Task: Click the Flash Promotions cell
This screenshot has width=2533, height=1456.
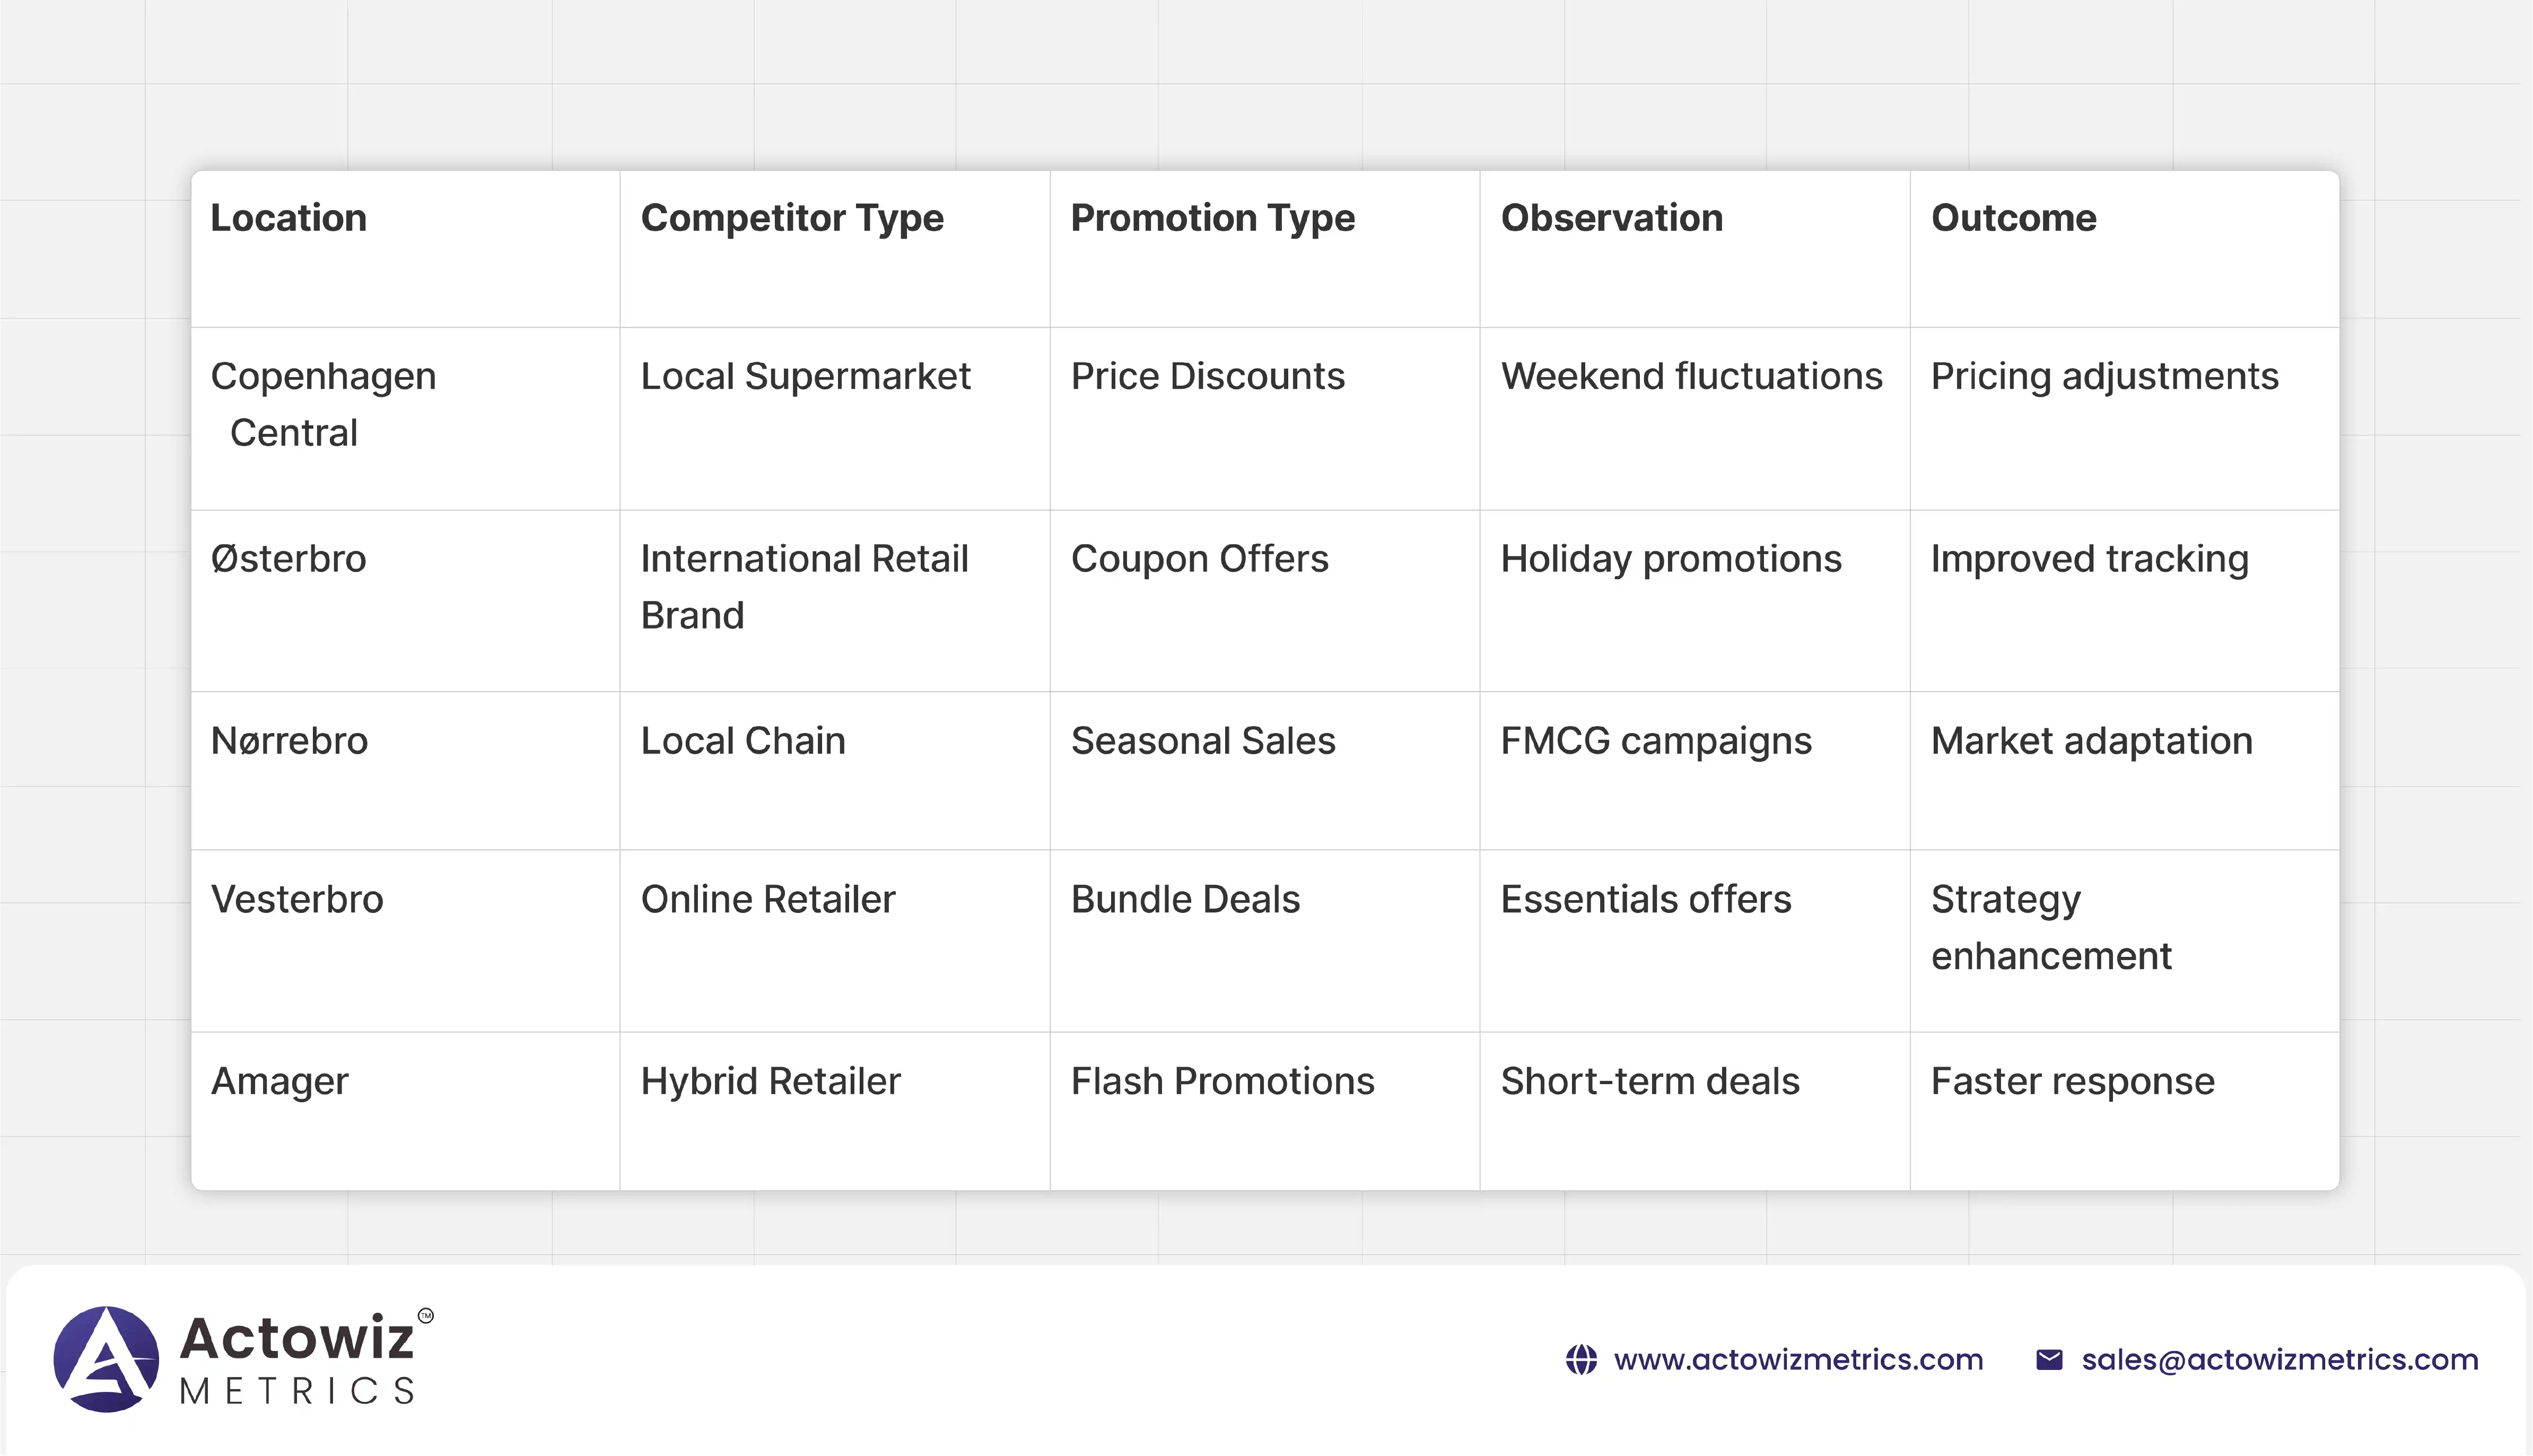Action: coord(1222,1082)
